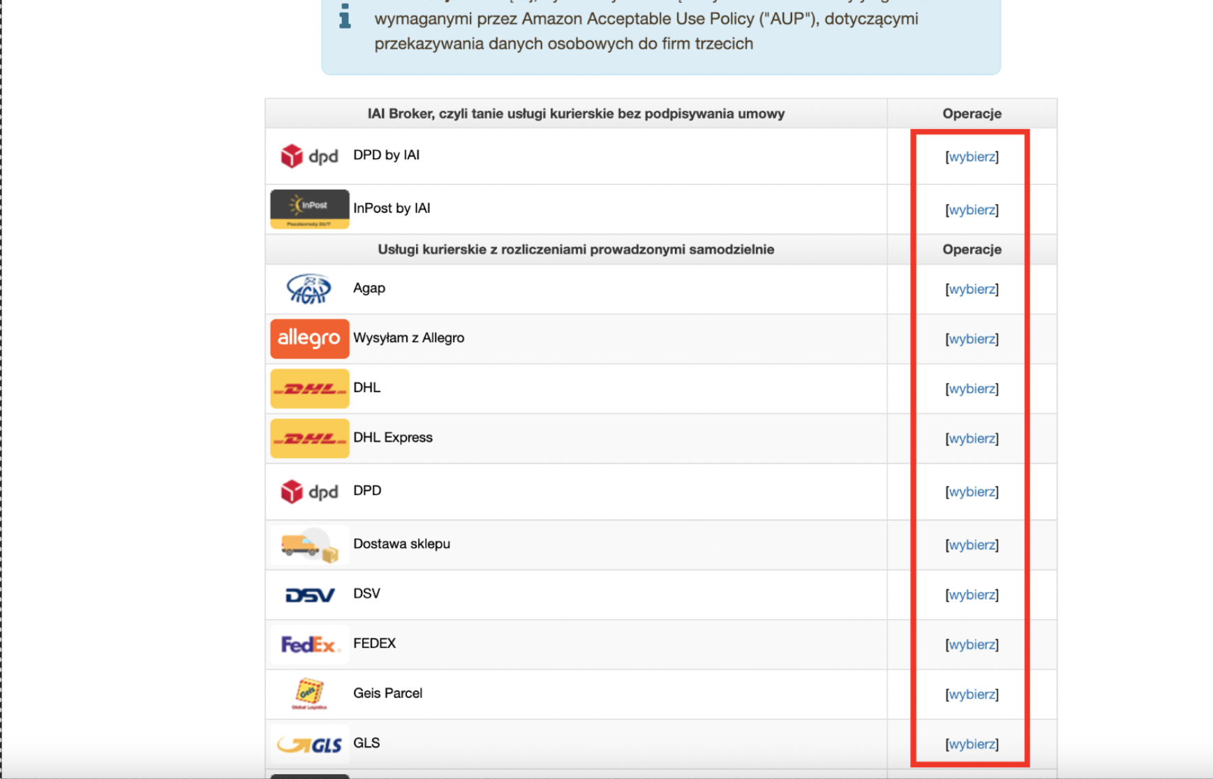Viewport: 1213px width, 779px height.
Task: Pick Agap courier with wybierz
Action: (x=972, y=289)
